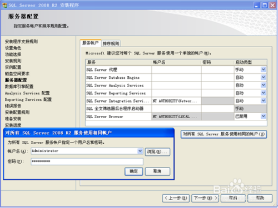
Task: Click 服务器配置 step in sidebar
Action: click(x=16, y=80)
